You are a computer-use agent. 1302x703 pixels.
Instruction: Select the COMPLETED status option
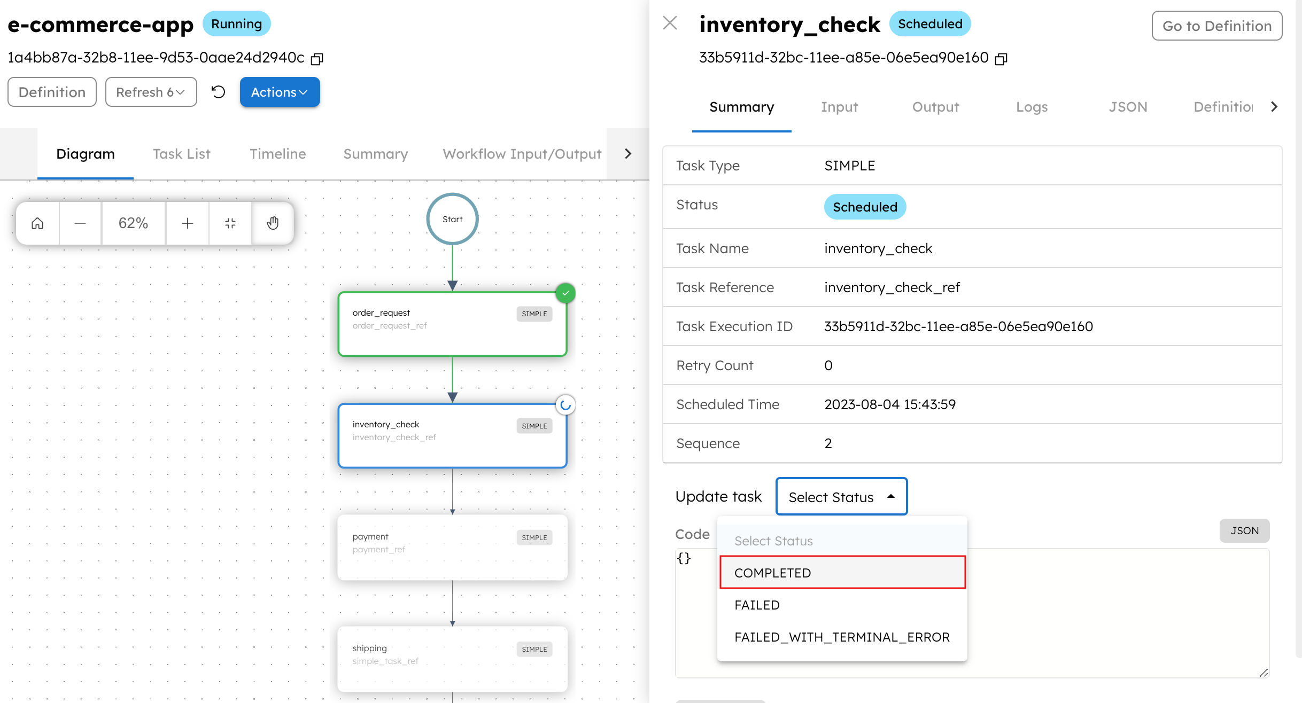pyautogui.click(x=773, y=572)
